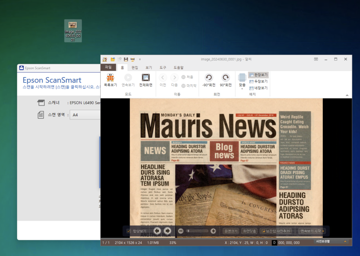Click the right arrow on the overlay bar
Image resolution: width=360 pixels, height=256 pixels.
pos(168,231)
